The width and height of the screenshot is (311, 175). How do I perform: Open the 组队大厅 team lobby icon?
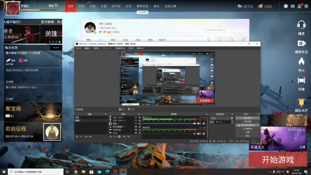point(301,102)
